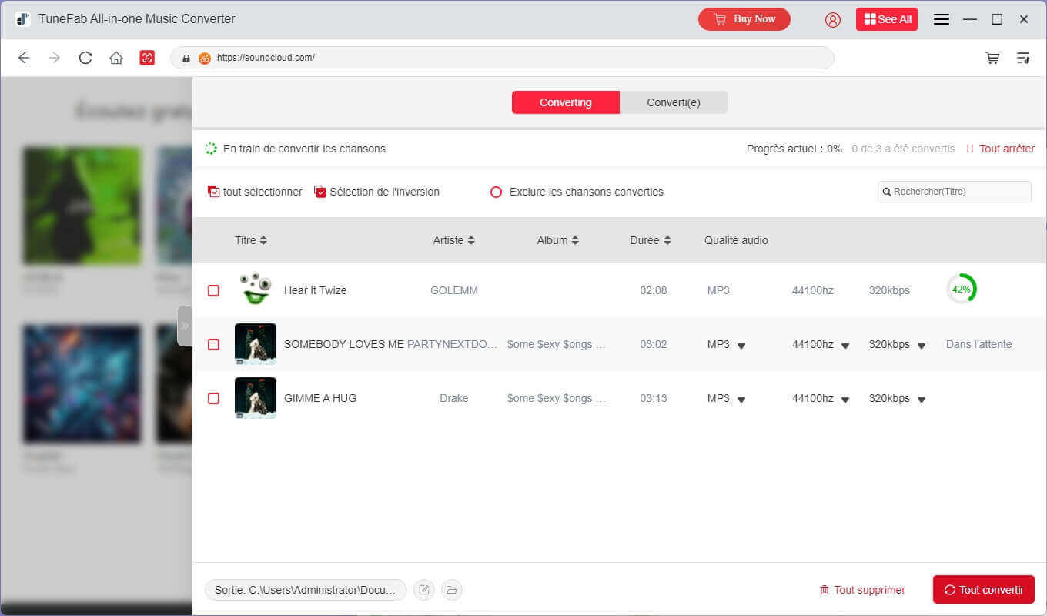This screenshot has height=616, width=1047.
Task: Toggle 'tout sélectionner' checkbox
Action: pos(214,192)
